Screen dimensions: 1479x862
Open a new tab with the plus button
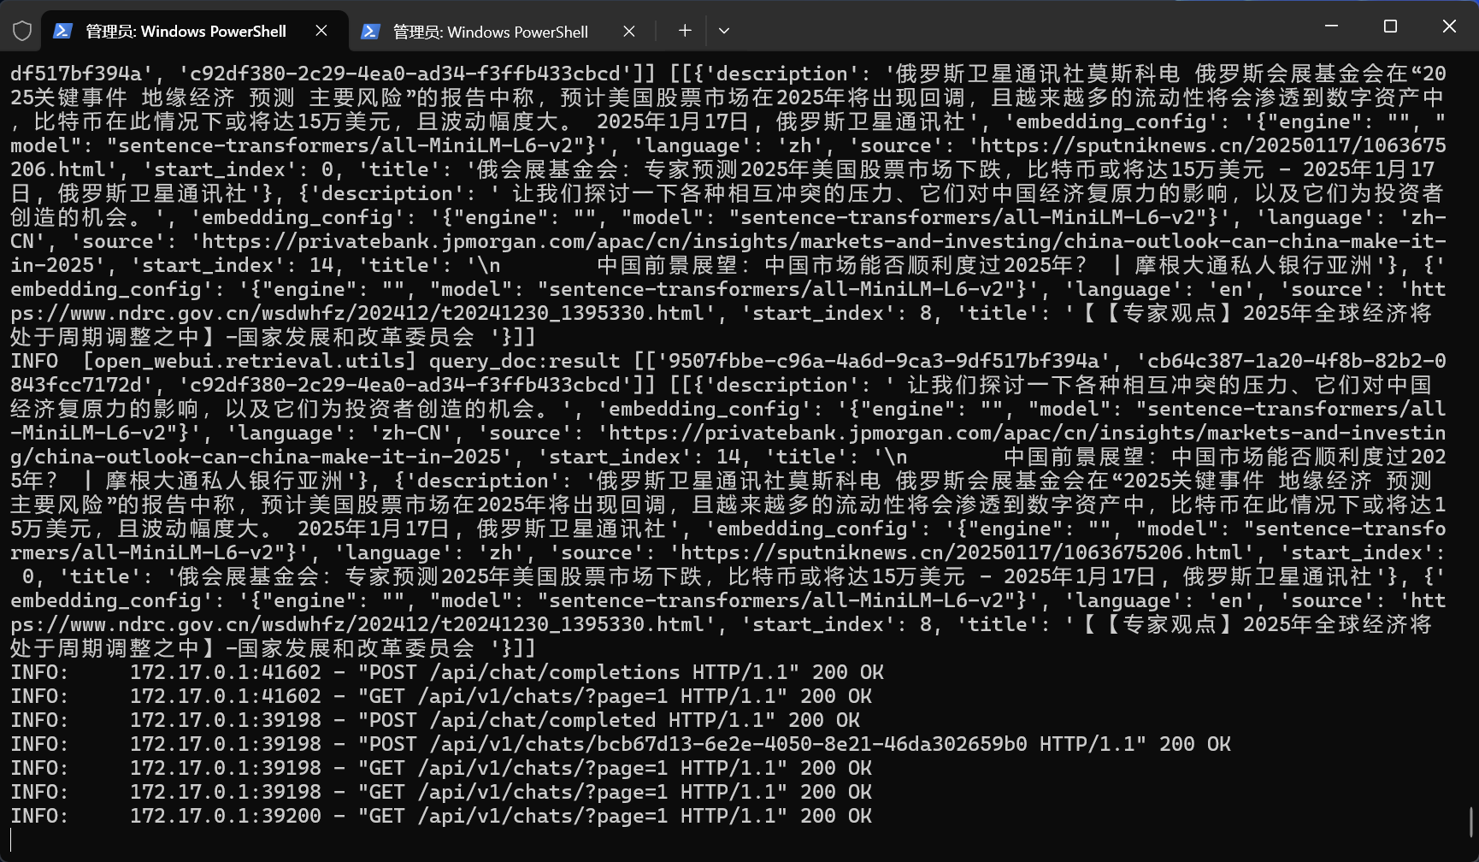pyautogui.click(x=685, y=31)
